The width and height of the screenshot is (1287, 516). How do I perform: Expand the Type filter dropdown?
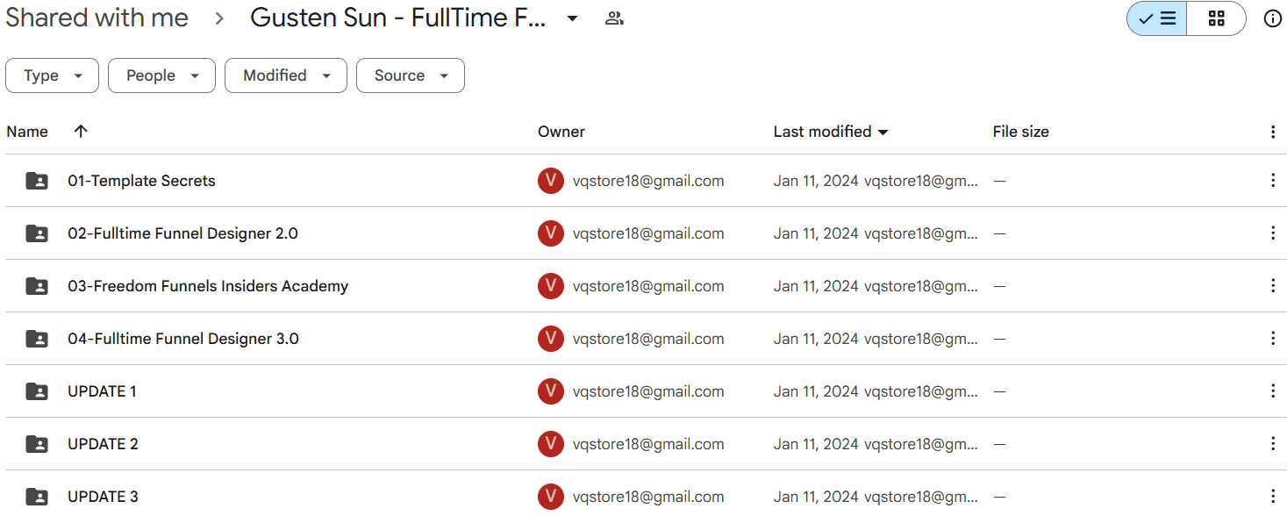pyautogui.click(x=52, y=75)
